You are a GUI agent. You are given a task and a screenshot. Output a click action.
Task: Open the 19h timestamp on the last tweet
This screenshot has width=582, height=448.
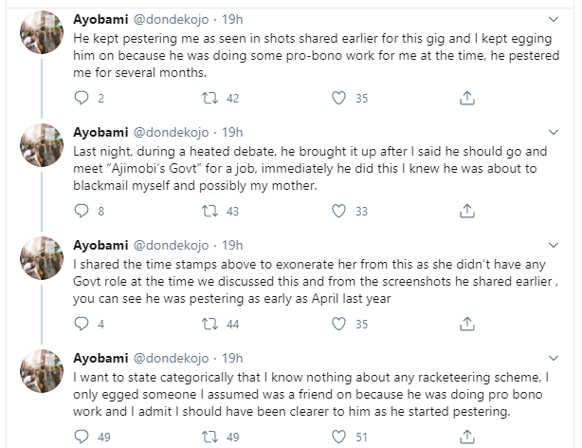coord(231,359)
